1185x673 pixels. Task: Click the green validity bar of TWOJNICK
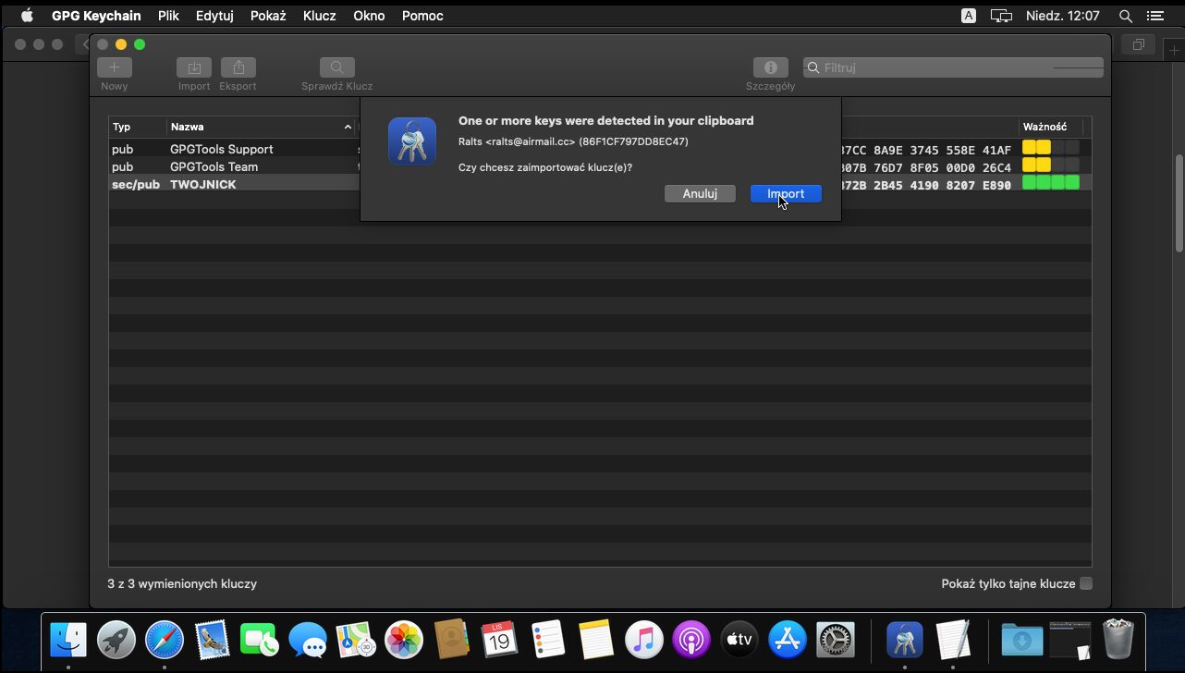tap(1050, 183)
